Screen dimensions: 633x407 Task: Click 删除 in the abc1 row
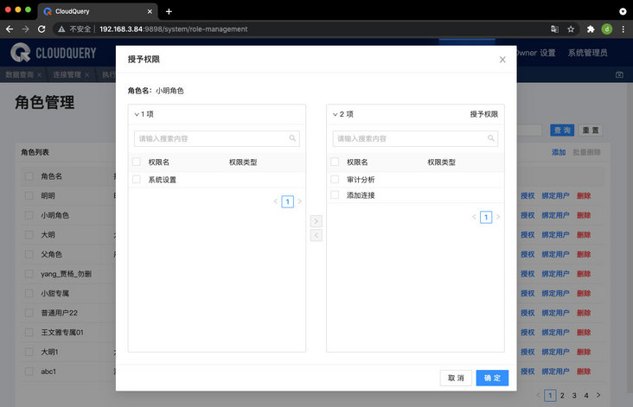click(584, 372)
